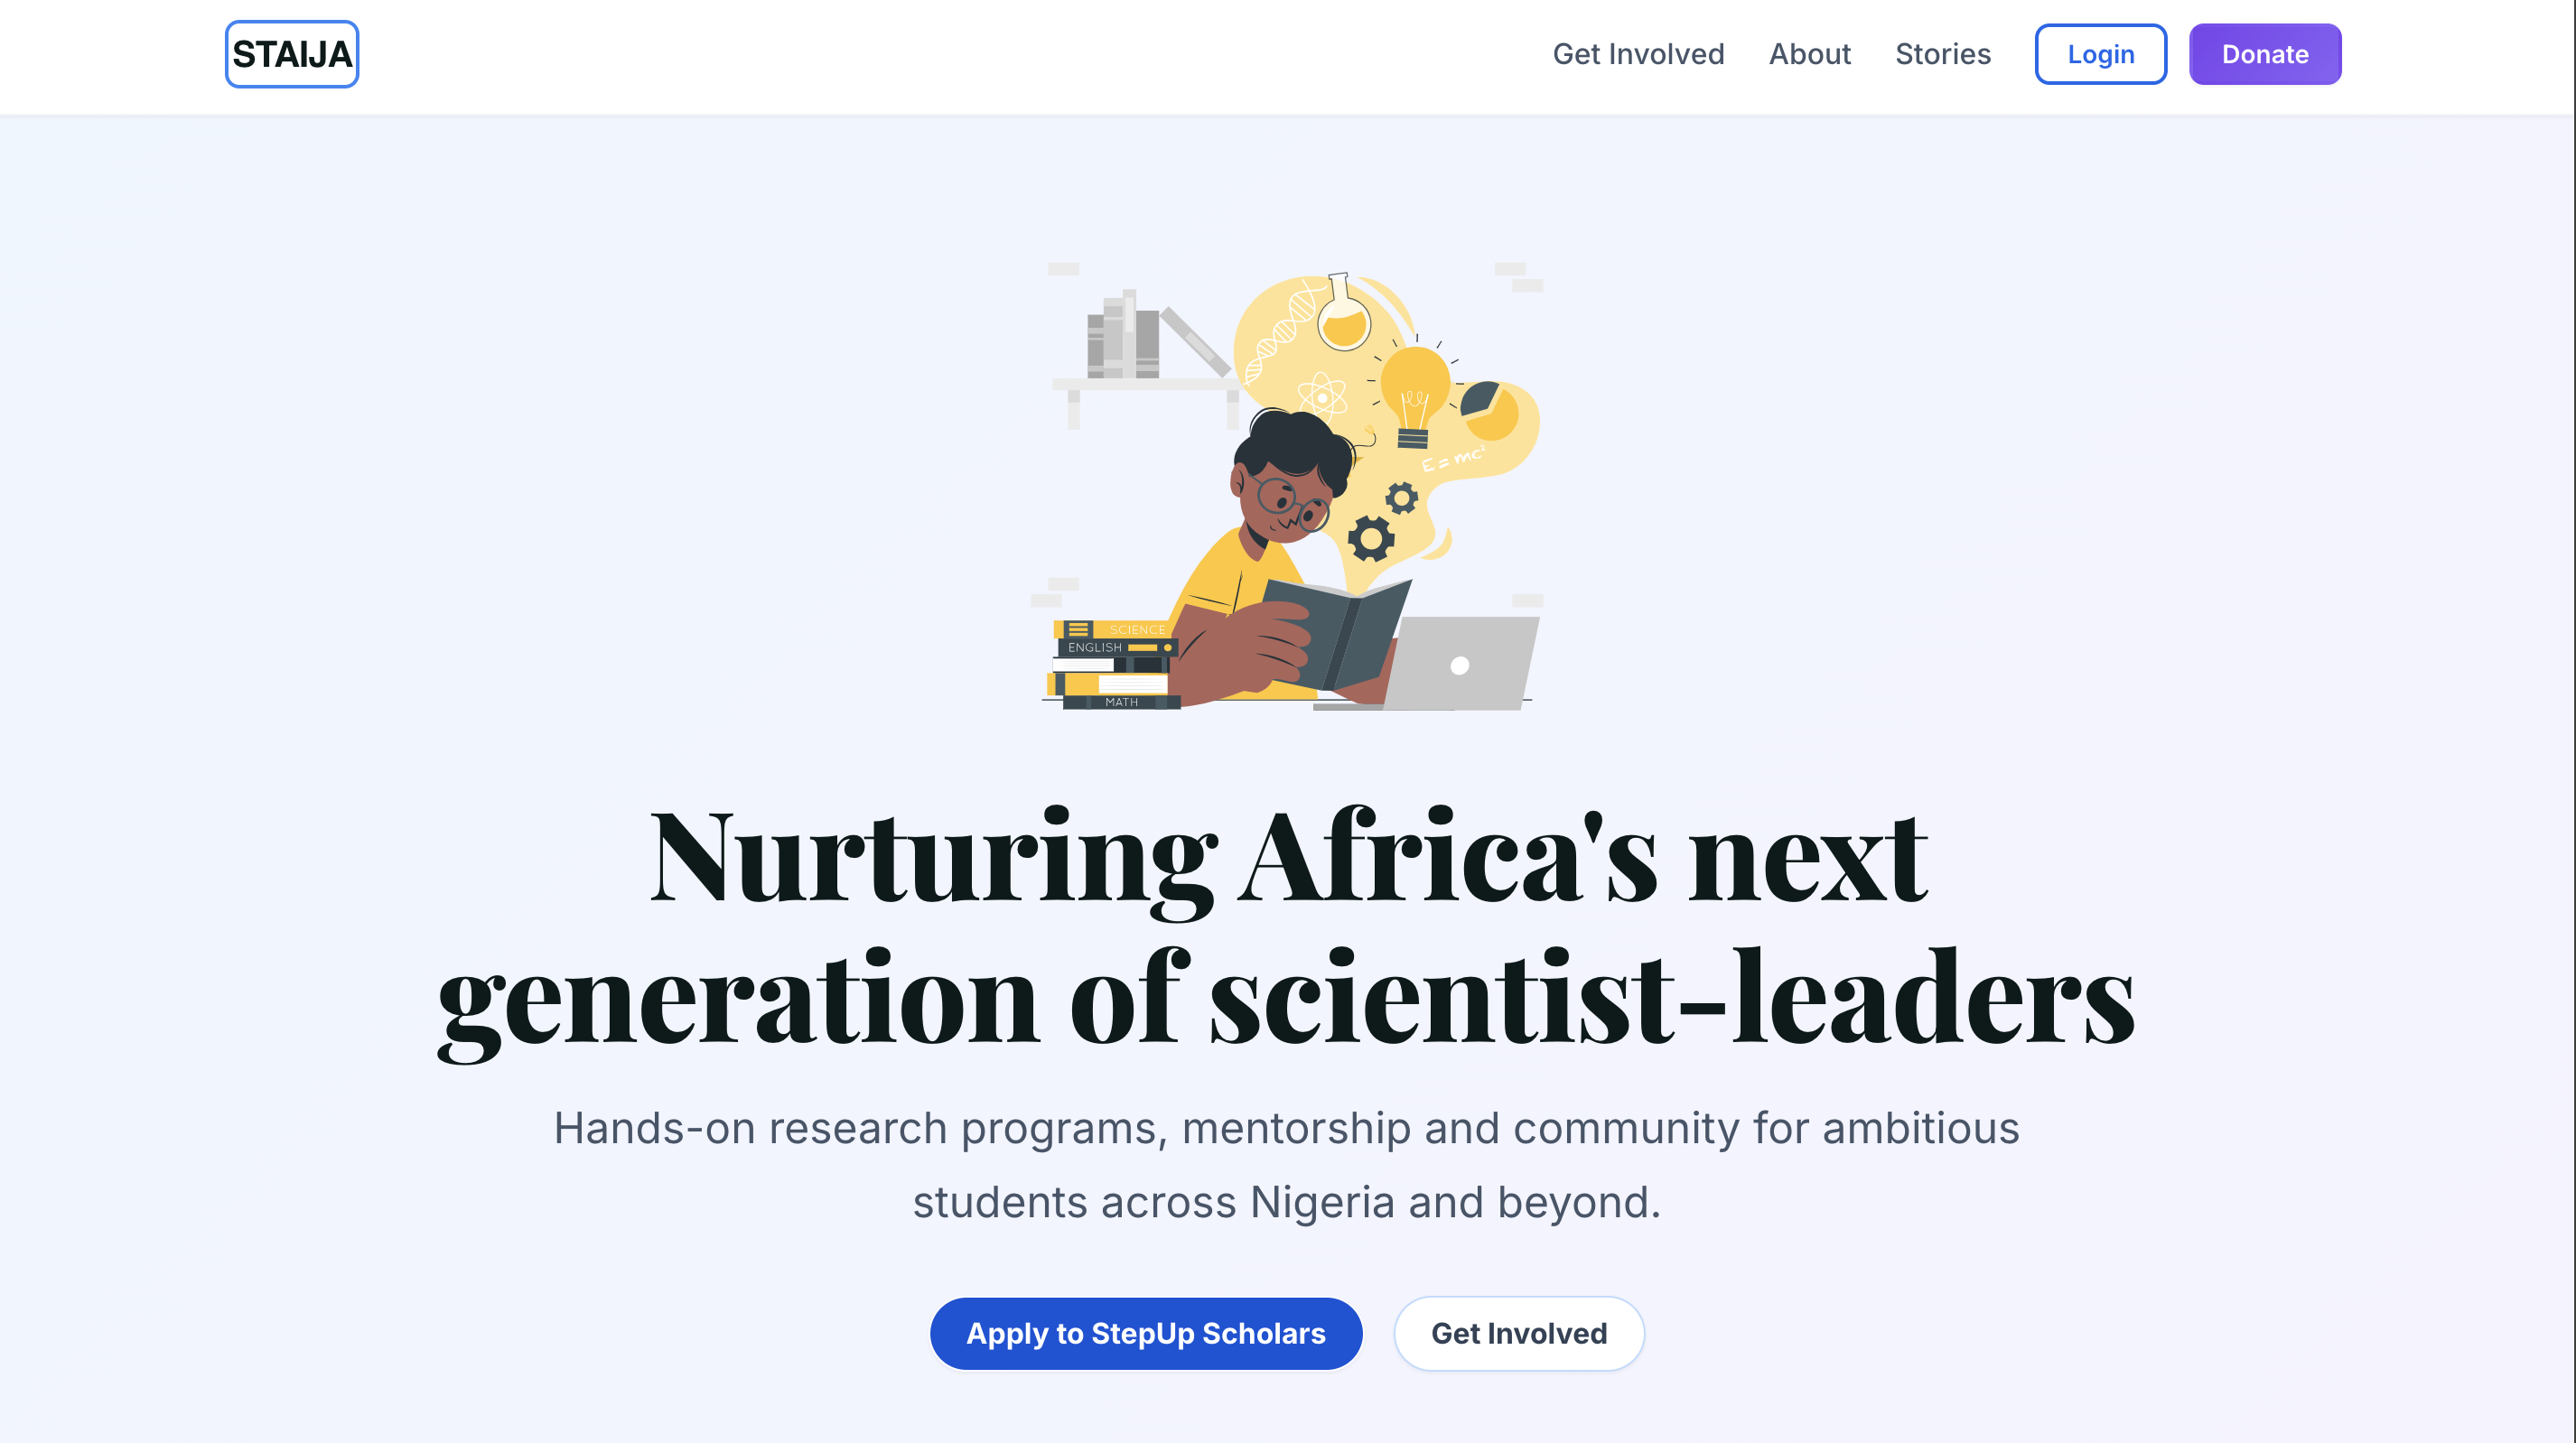This screenshot has width=2576, height=1443.
Task: Click the SCIENCE book in the stack
Action: coord(1112,629)
